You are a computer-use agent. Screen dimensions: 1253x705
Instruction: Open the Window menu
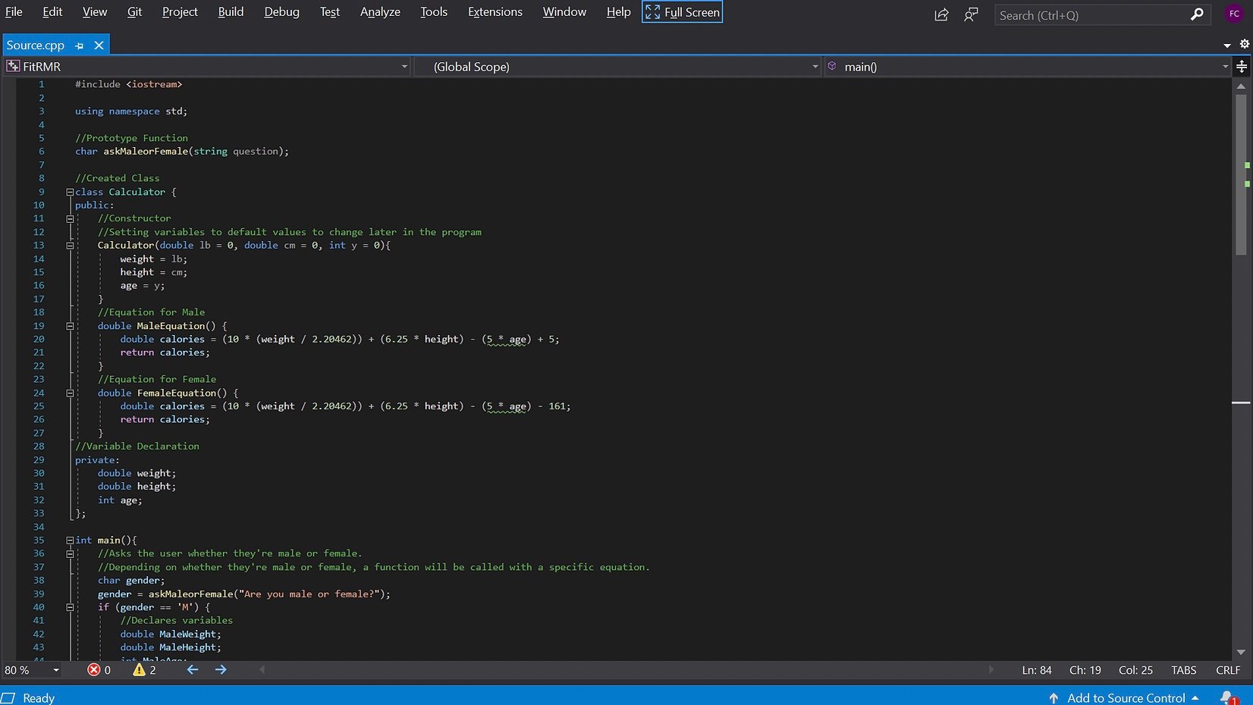point(564,12)
